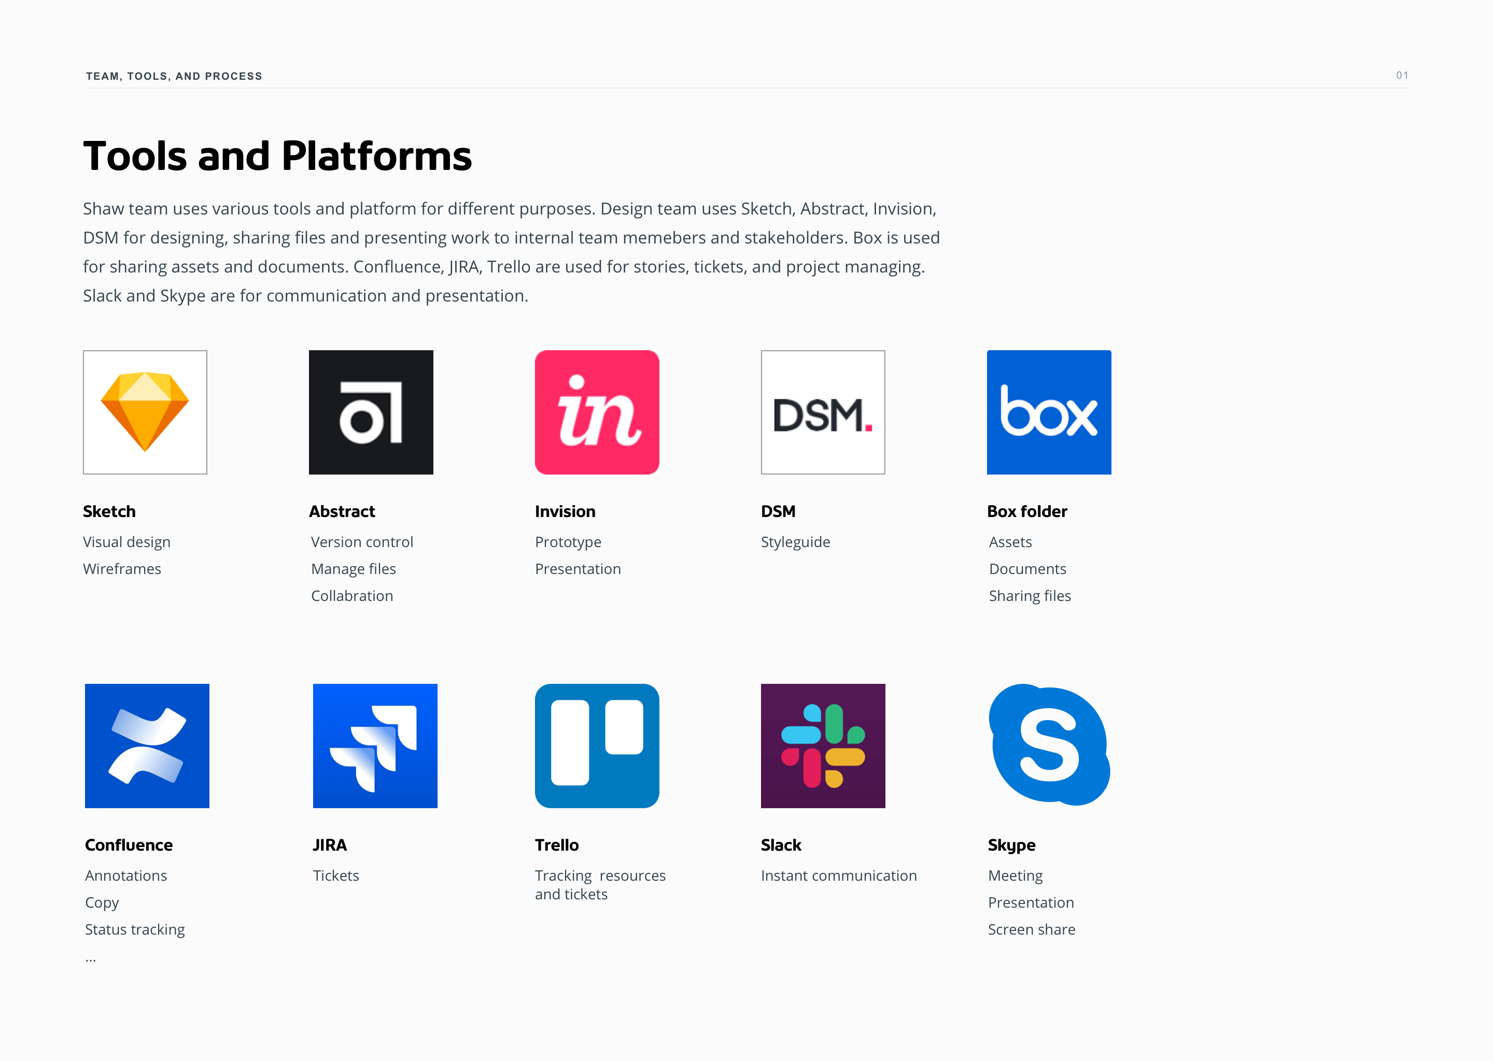Select Tickets under JIRA
Image resolution: width=1493 pixels, height=1061 pixels.
tap(336, 876)
